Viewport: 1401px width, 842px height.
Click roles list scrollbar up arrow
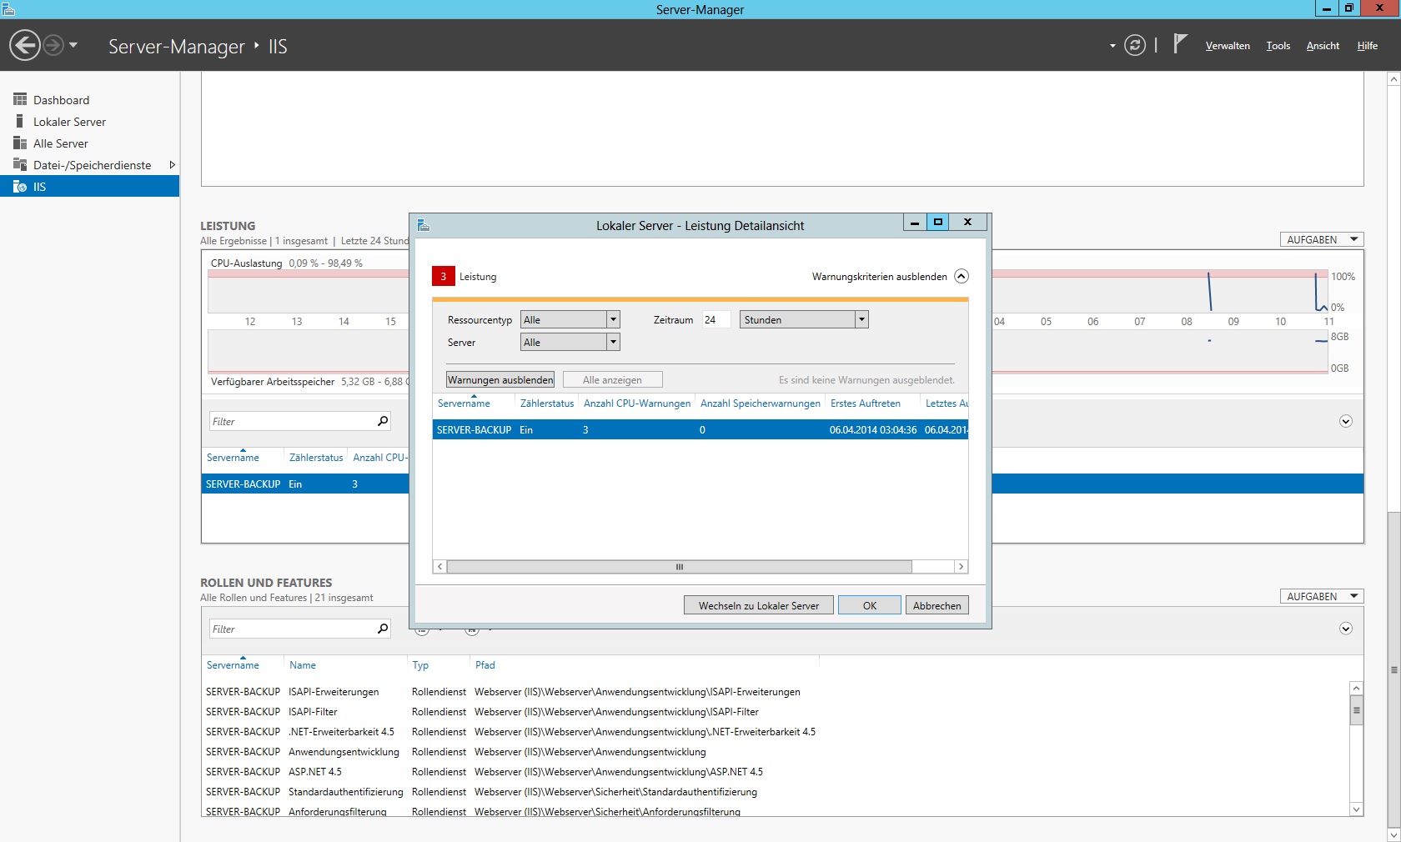[x=1357, y=689]
